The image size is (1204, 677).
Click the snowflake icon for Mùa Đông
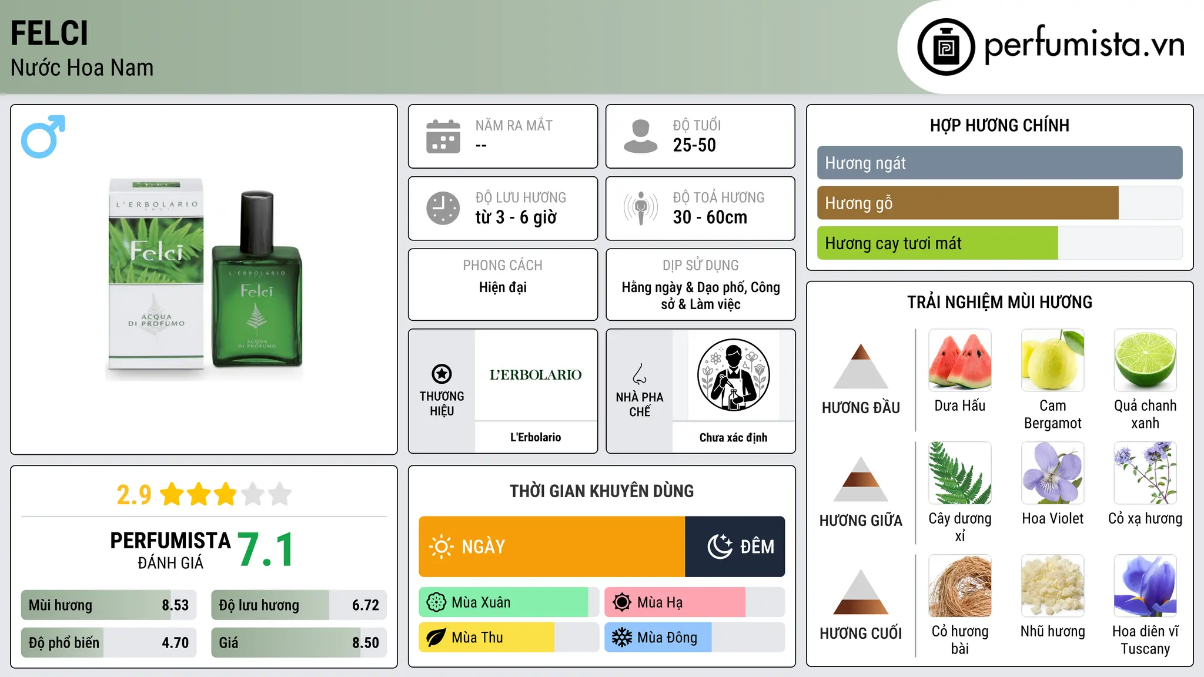pyautogui.click(x=622, y=638)
